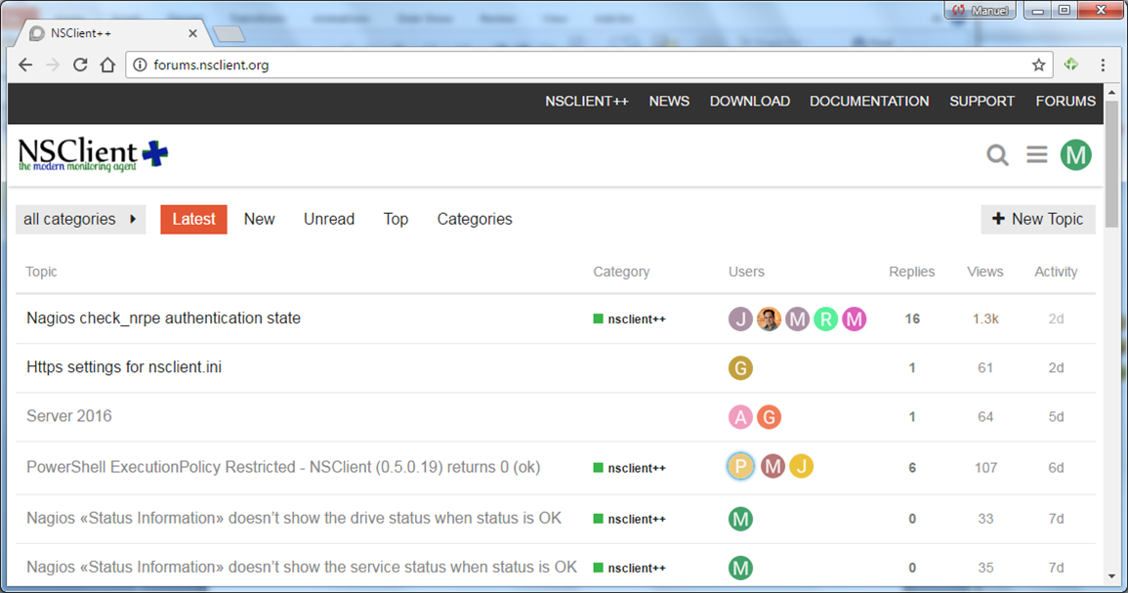
Task: Click the browser back arrow
Action: tap(26, 64)
